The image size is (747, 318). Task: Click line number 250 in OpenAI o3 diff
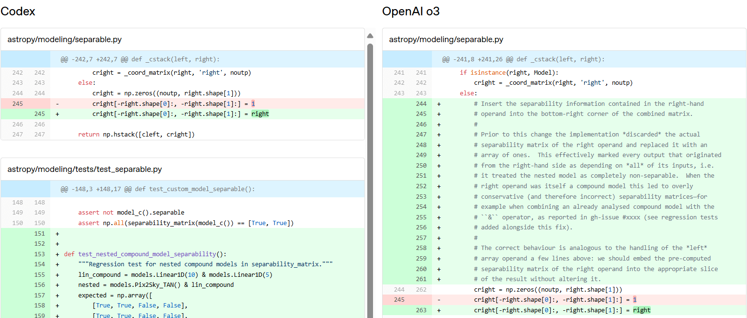[421, 166]
